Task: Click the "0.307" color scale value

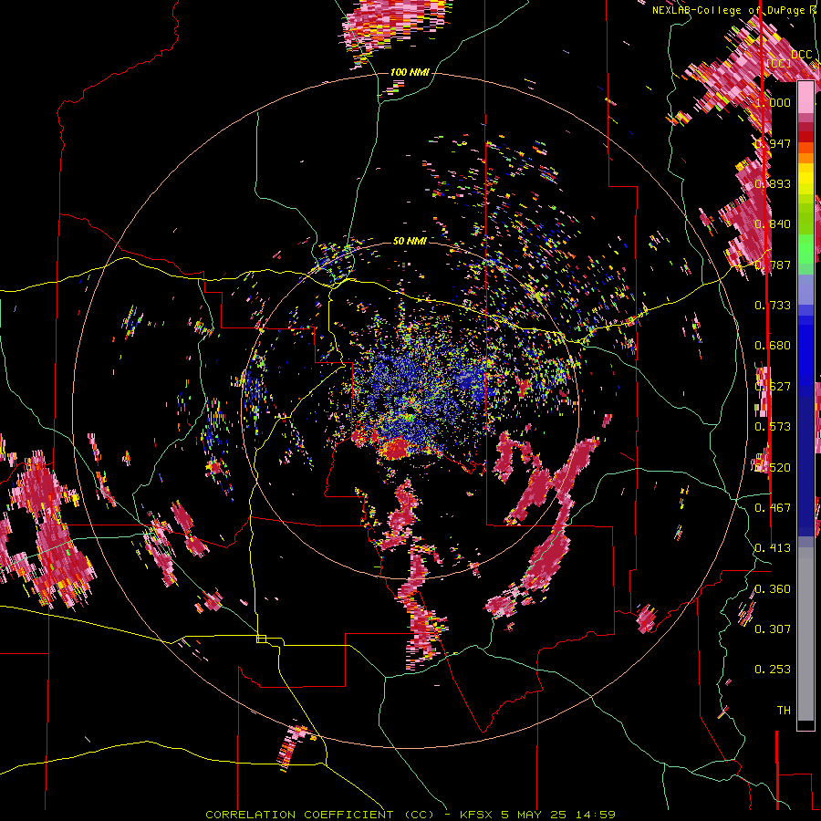Action: click(x=773, y=629)
